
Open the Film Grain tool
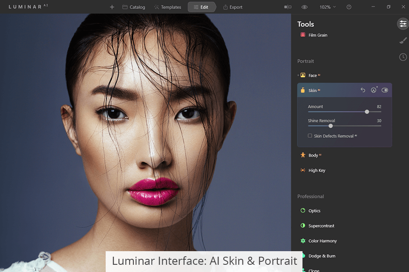coord(314,35)
